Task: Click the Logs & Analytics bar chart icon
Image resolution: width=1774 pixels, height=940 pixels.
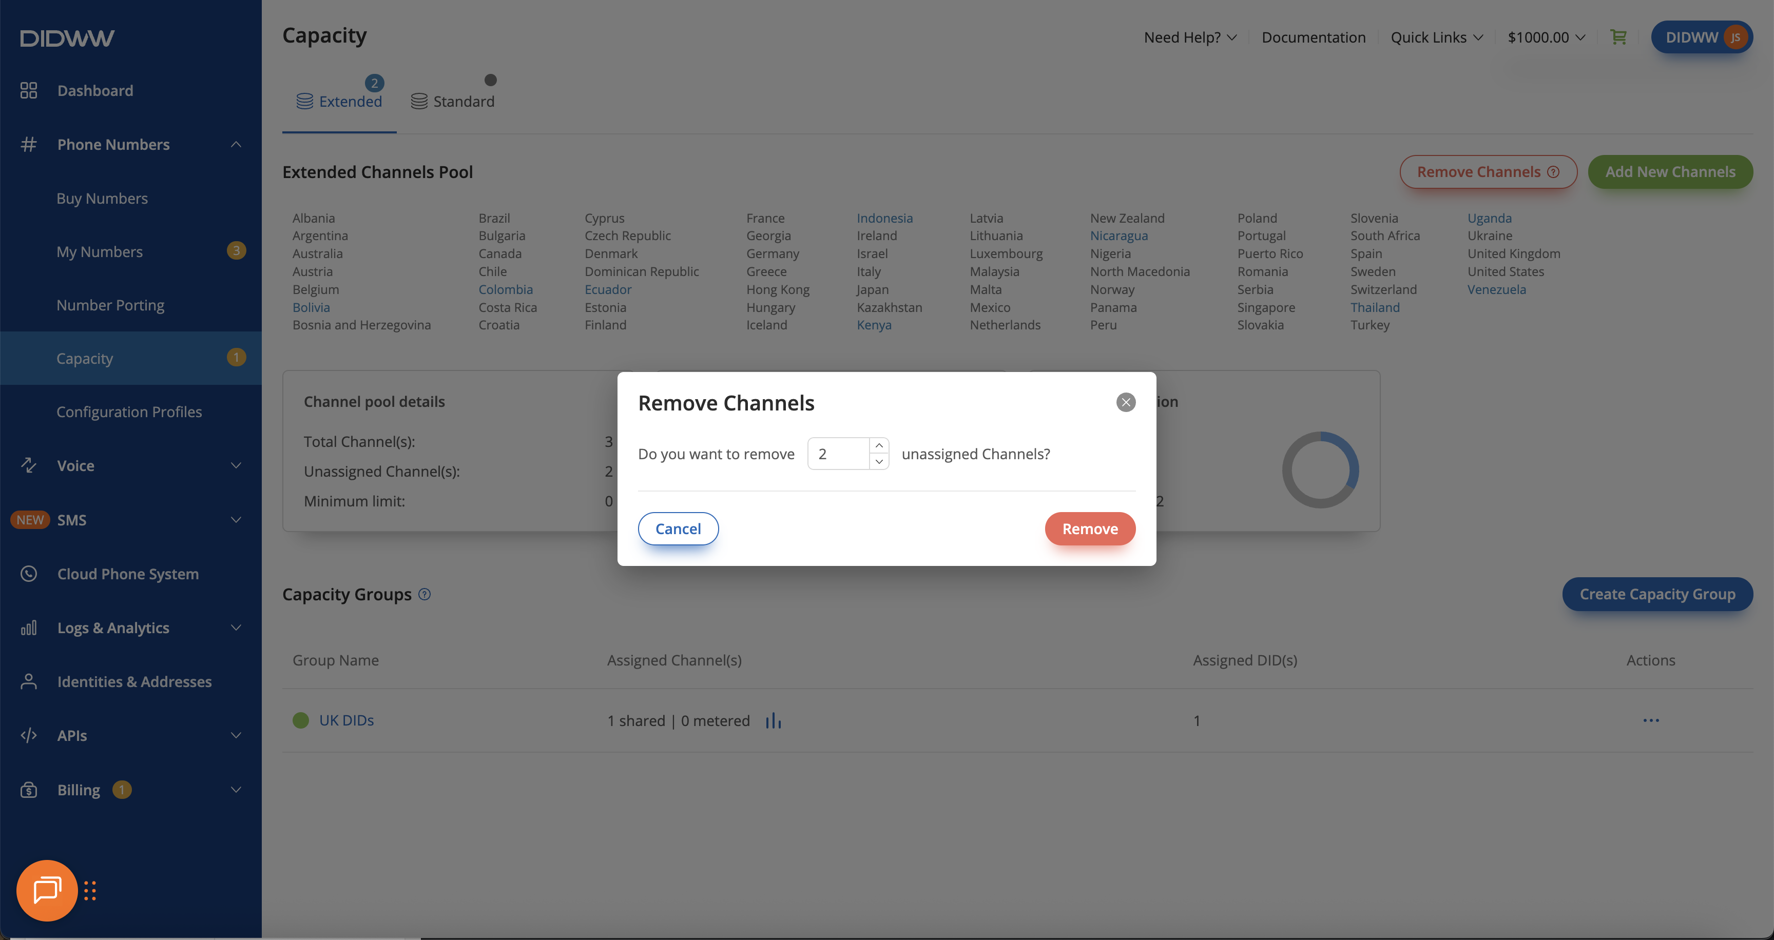Action: click(x=28, y=628)
